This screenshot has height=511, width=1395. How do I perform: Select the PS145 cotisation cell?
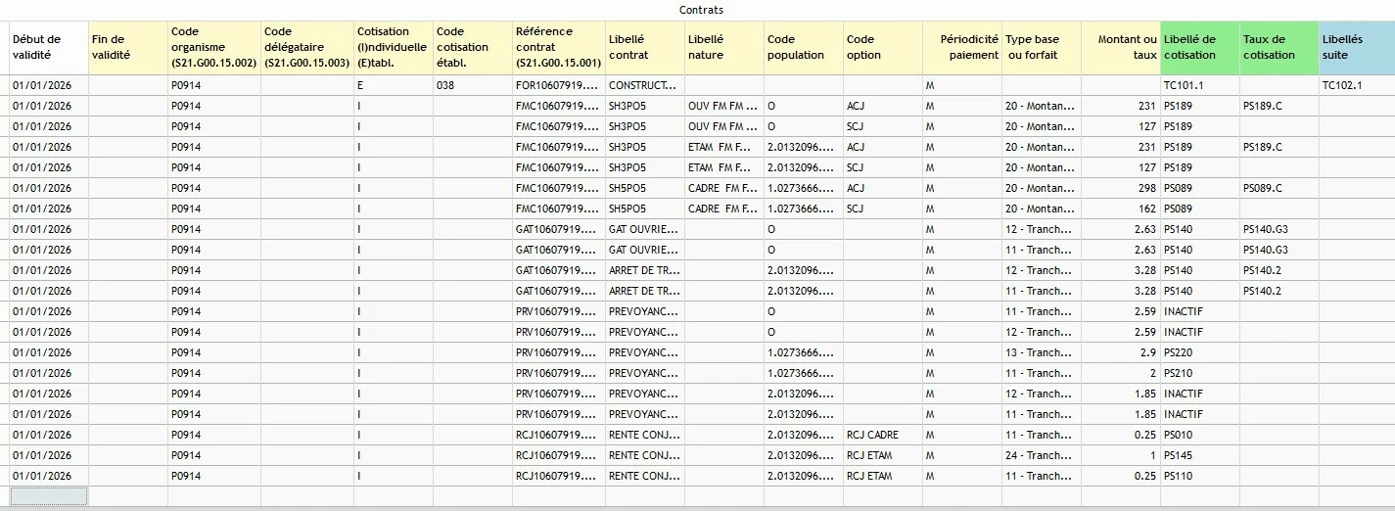[1200, 455]
